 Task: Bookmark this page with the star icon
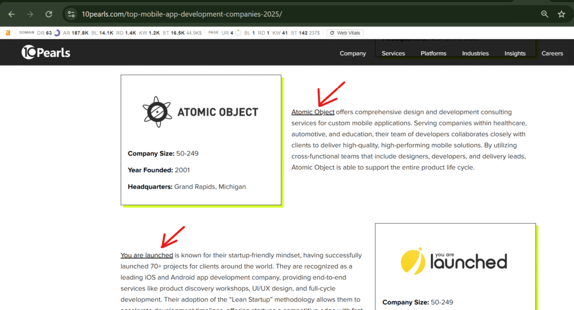(x=561, y=14)
